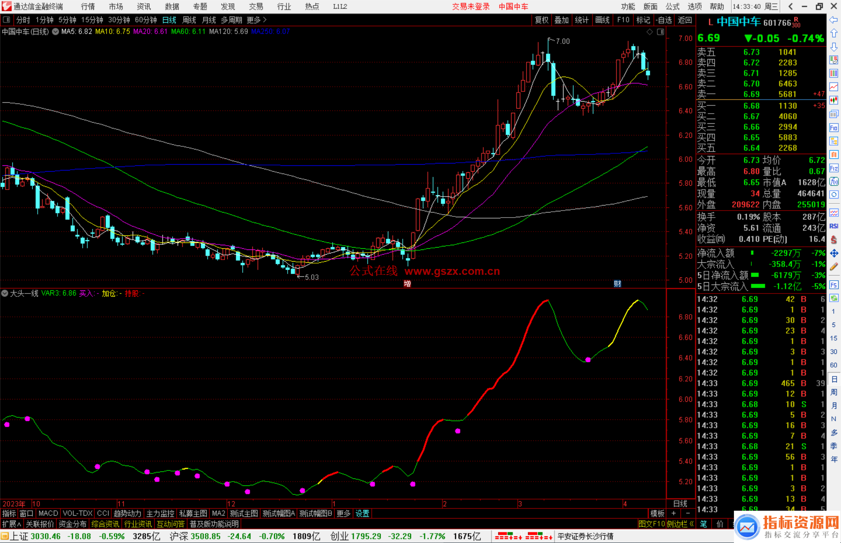This screenshot has height=543, width=841.
Task: Click the RSI indicator icon
Action: tap(834, 226)
